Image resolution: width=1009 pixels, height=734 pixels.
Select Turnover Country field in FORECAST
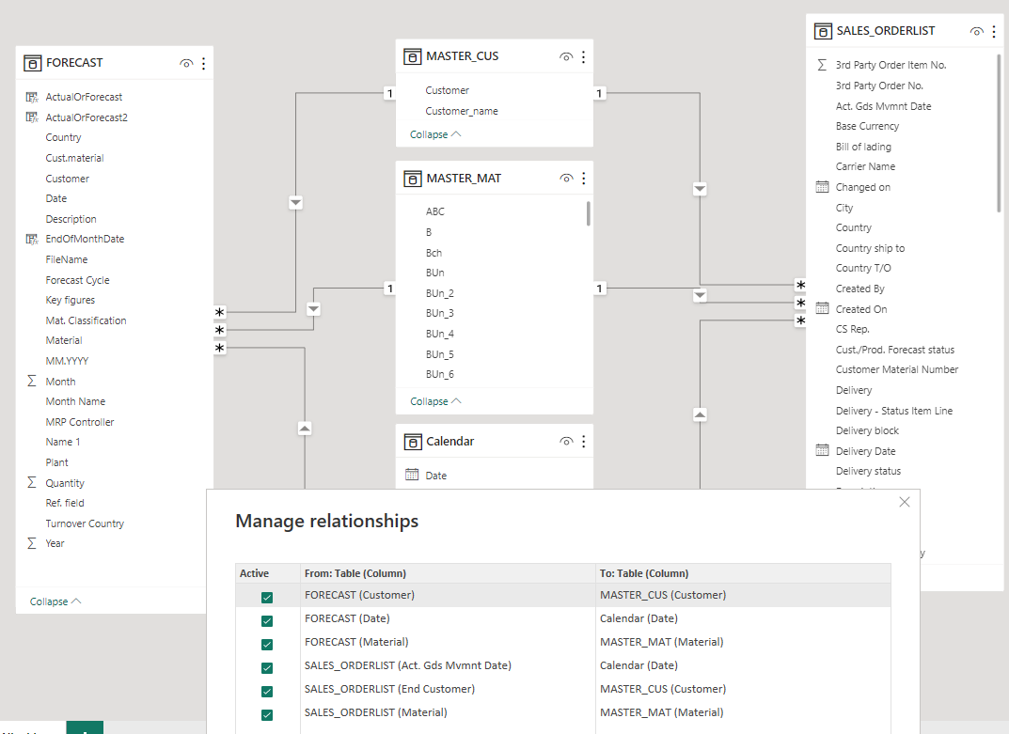tap(85, 523)
